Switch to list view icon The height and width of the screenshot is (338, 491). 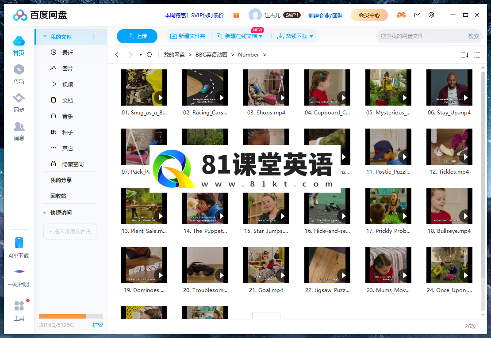(x=477, y=55)
